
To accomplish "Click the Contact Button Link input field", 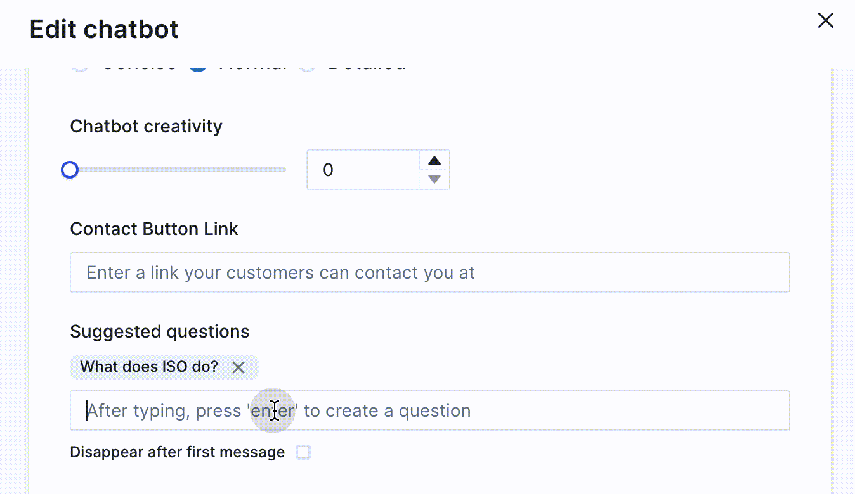I will (x=429, y=272).
